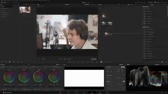Open project settings gear icon

pos(166,93)
